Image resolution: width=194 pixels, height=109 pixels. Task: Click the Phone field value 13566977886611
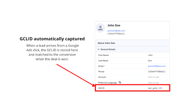click(x=156, y=72)
